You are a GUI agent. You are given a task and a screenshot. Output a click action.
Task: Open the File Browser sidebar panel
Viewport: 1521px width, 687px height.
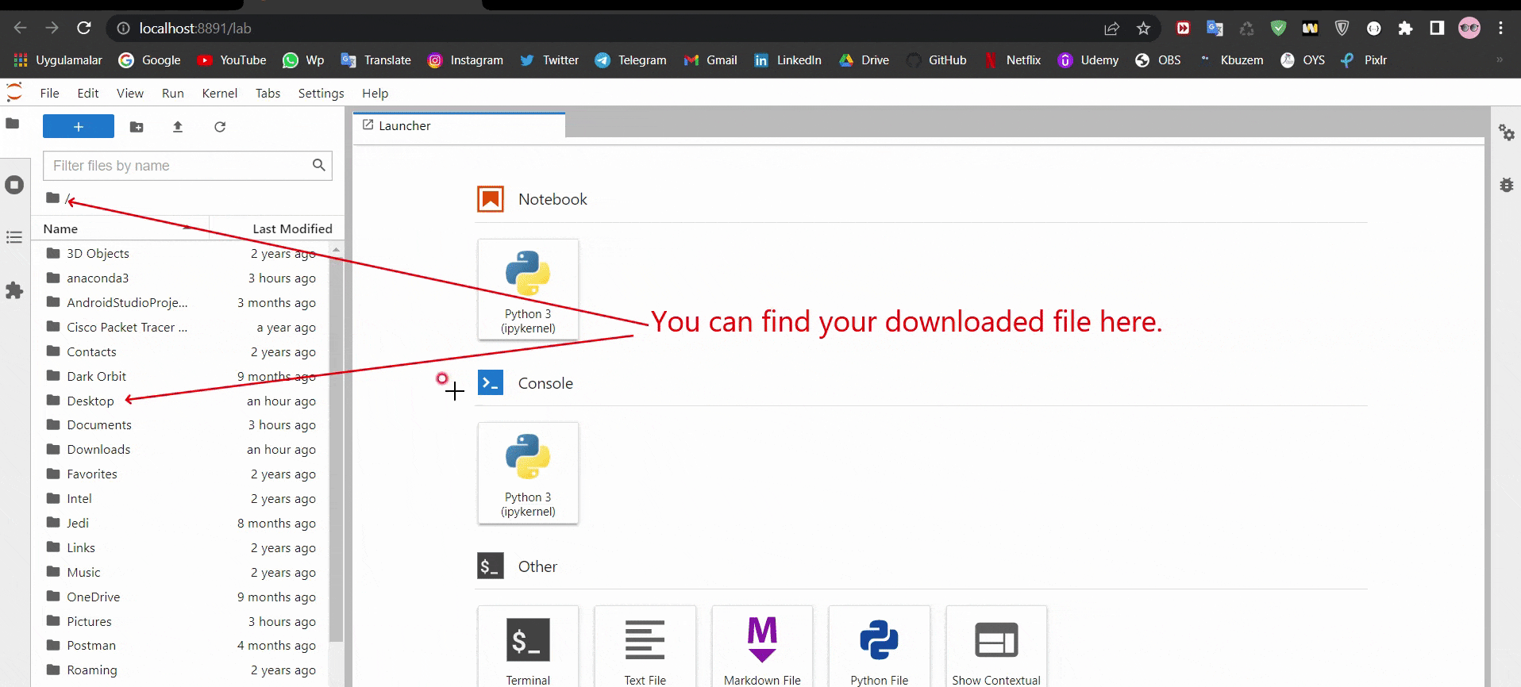[x=13, y=124]
